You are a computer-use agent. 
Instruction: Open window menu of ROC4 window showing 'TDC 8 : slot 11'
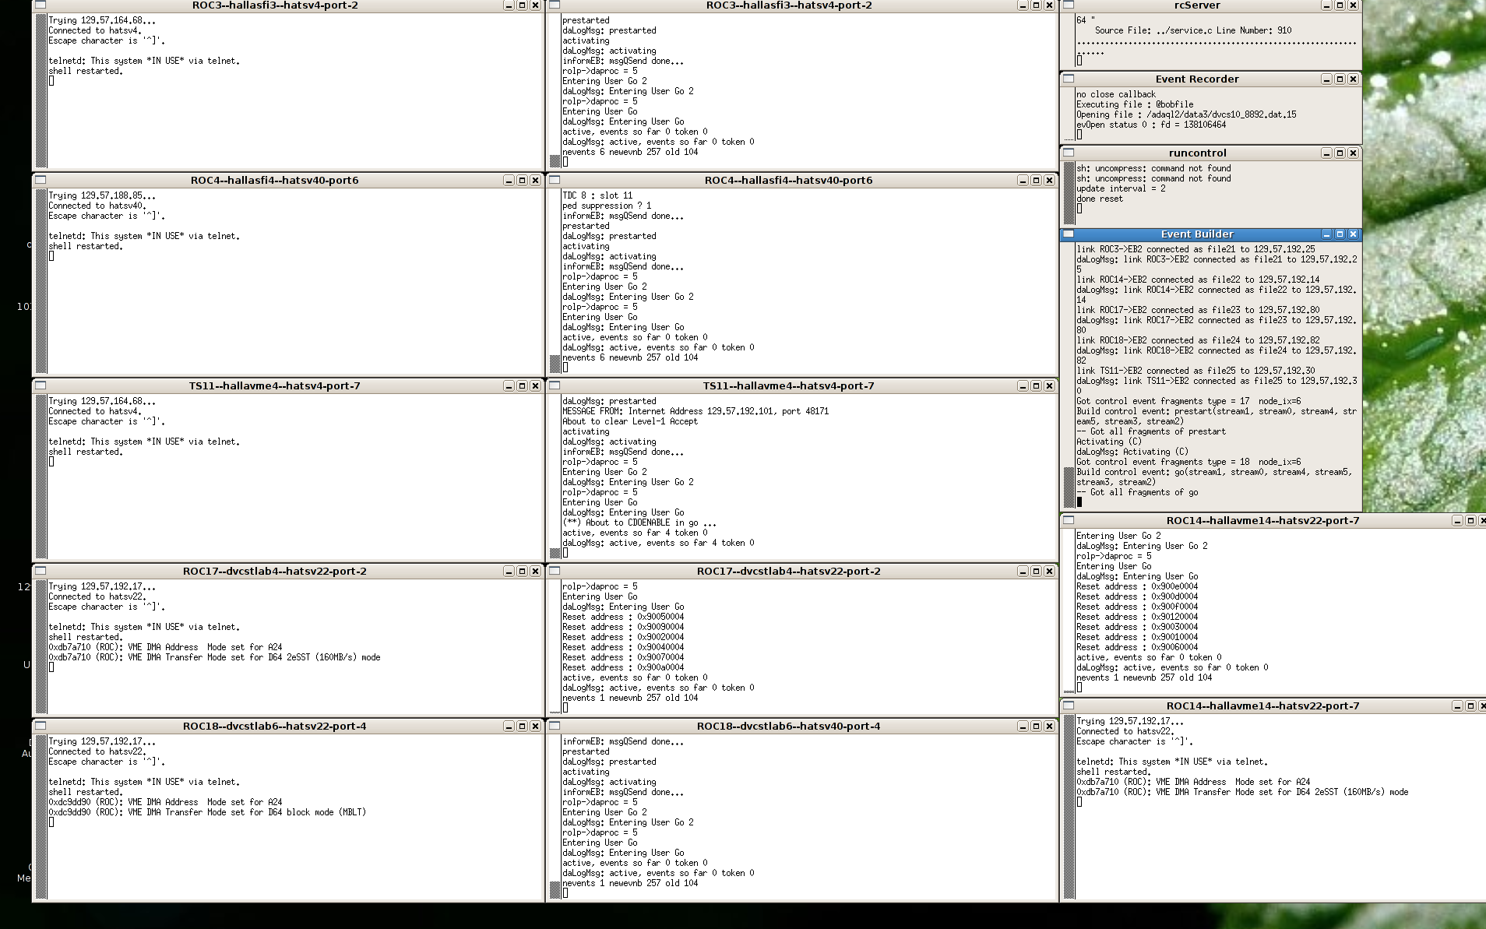coord(555,180)
